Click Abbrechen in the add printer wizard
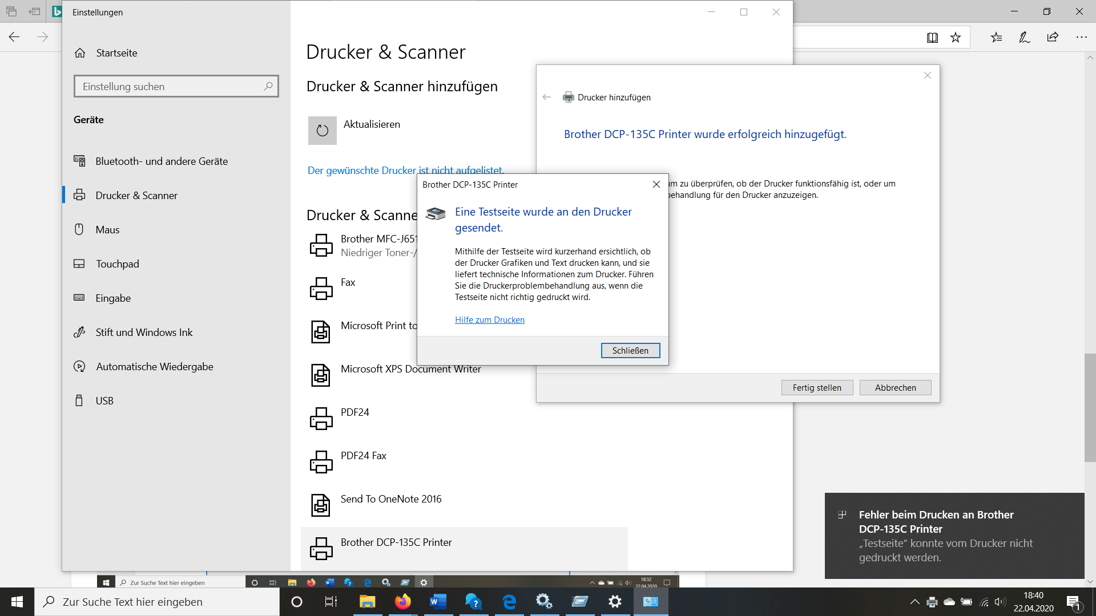Screen dimensions: 1096x616 [x=895, y=387]
